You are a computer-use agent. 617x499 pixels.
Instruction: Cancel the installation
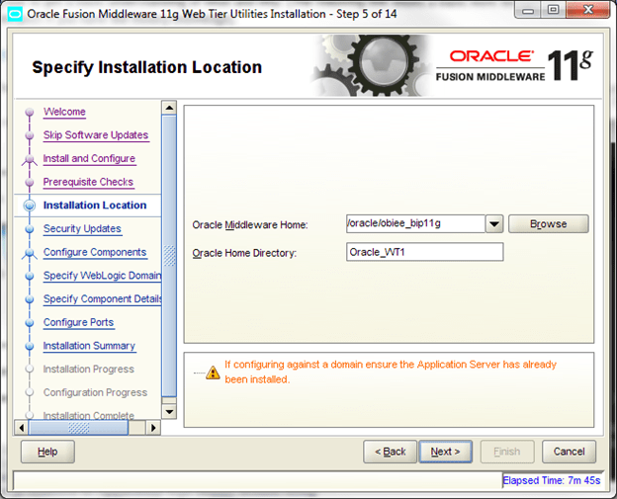[569, 452]
